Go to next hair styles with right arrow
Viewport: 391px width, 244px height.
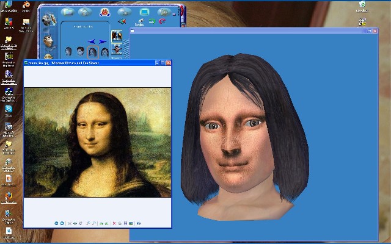pos(103,41)
